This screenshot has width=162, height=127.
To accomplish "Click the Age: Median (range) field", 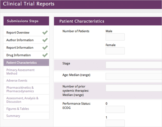I will pyautogui.click(x=134, y=76).
